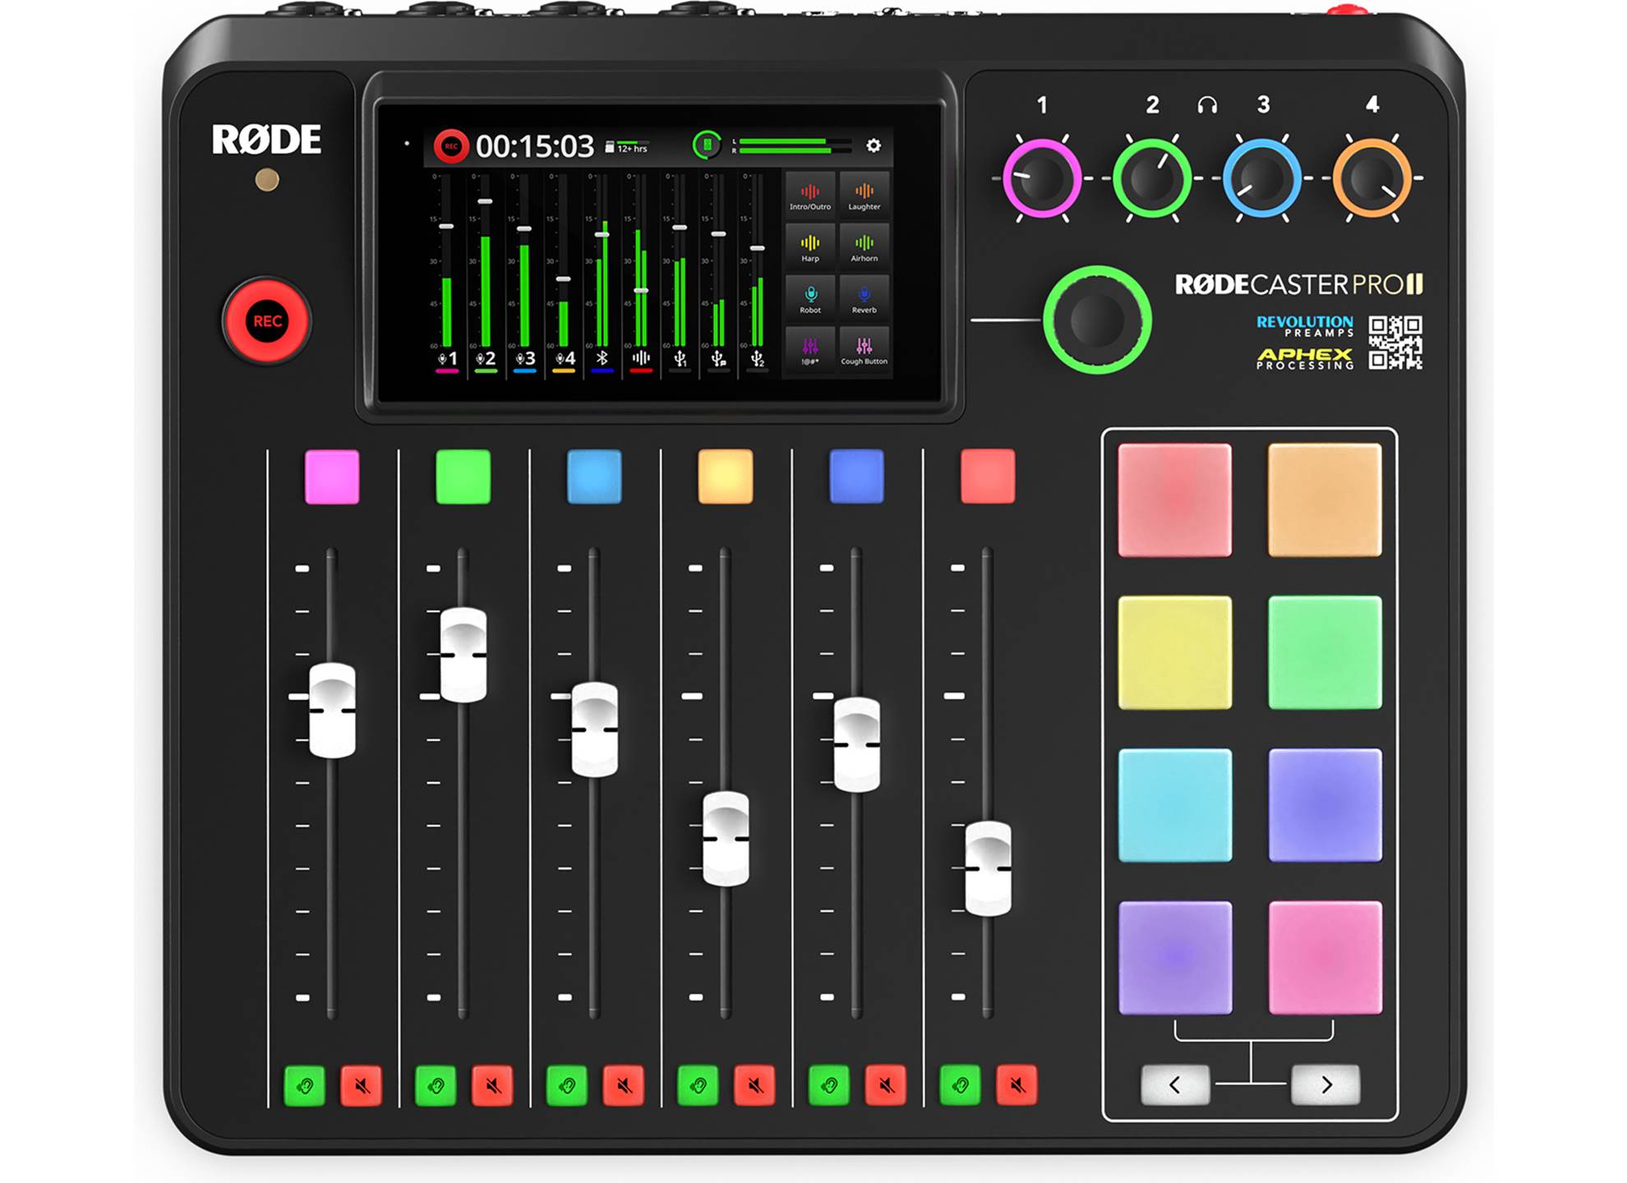Image resolution: width=1627 pixels, height=1183 pixels.
Task: Select the USB 1 channel icon
Action: click(x=680, y=358)
